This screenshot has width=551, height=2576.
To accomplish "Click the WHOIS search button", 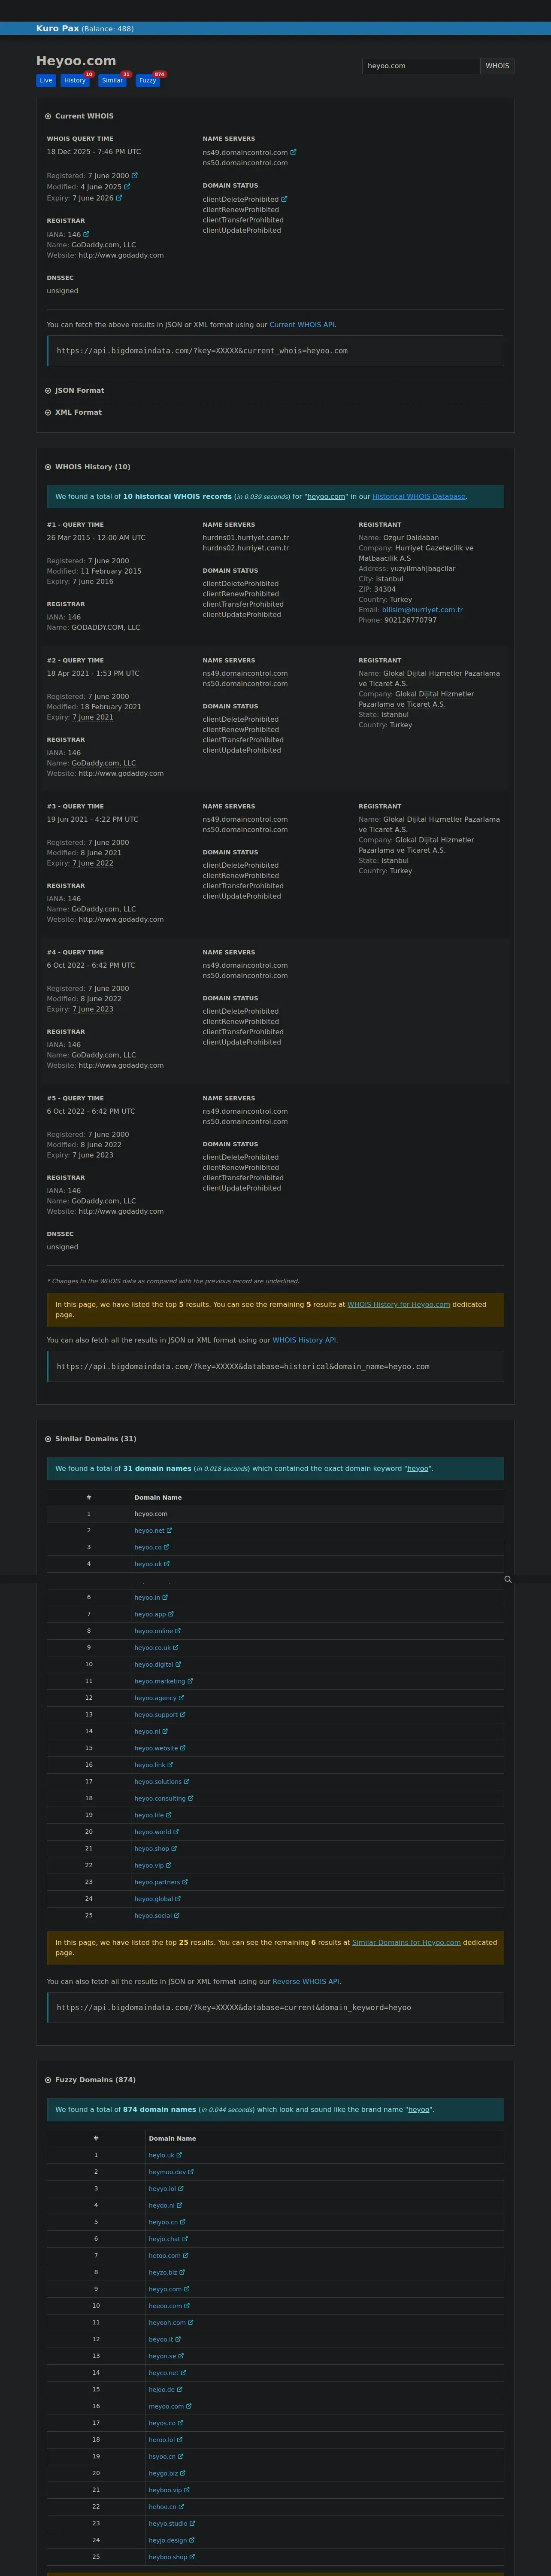I will pyautogui.click(x=497, y=66).
